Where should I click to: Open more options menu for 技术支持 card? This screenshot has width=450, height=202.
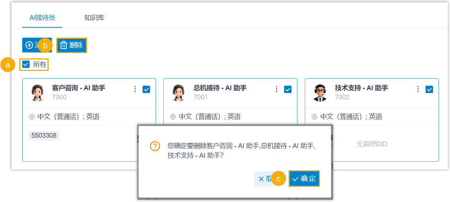pyautogui.click(x=418, y=89)
